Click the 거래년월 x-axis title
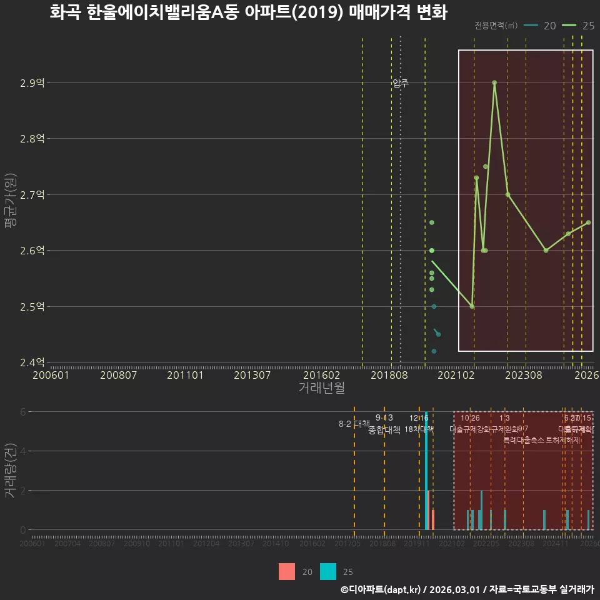Screen dimensions: 600x600 (x=321, y=387)
